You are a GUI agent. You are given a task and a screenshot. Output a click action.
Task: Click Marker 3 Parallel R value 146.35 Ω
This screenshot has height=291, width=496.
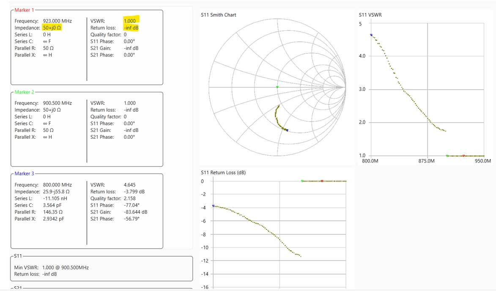pos(53,212)
